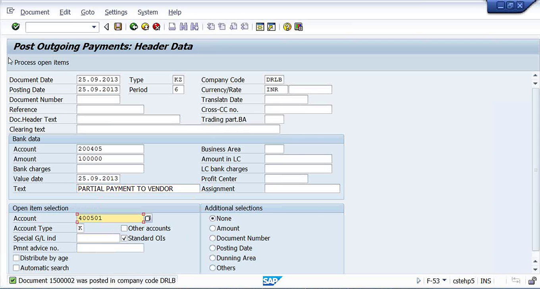This screenshot has width=540, height=289.
Task: Click the Account Type field K
Action: click(80, 228)
